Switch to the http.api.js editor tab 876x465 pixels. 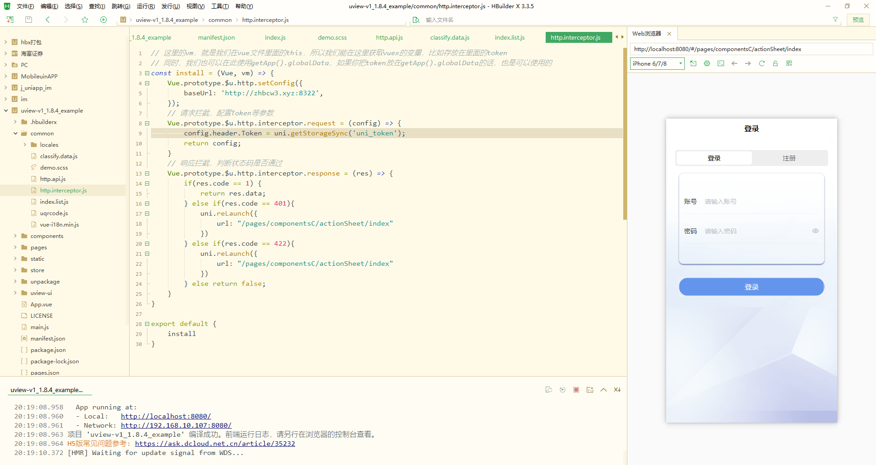click(389, 37)
